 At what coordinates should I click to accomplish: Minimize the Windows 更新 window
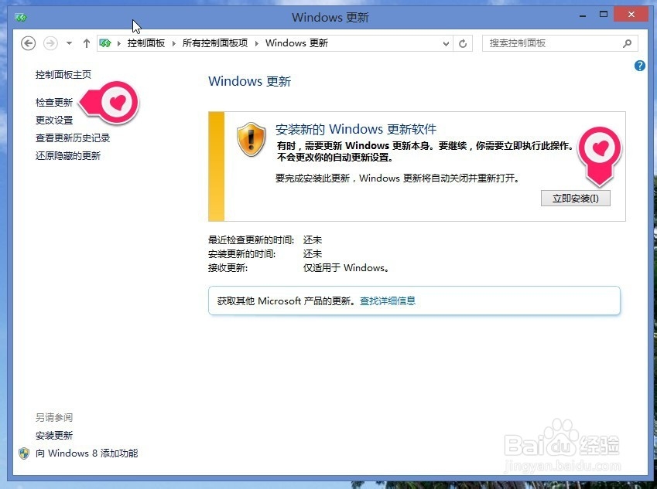(x=583, y=15)
